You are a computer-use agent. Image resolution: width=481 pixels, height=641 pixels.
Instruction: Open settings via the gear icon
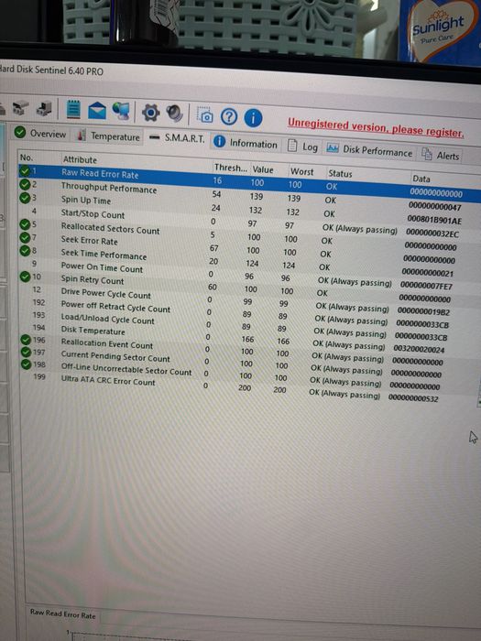[150, 113]
